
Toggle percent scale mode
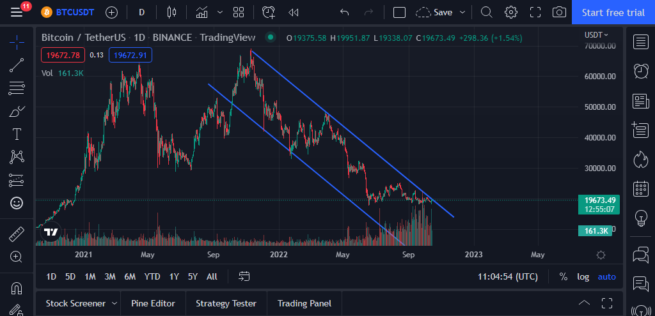coord(564,277)
